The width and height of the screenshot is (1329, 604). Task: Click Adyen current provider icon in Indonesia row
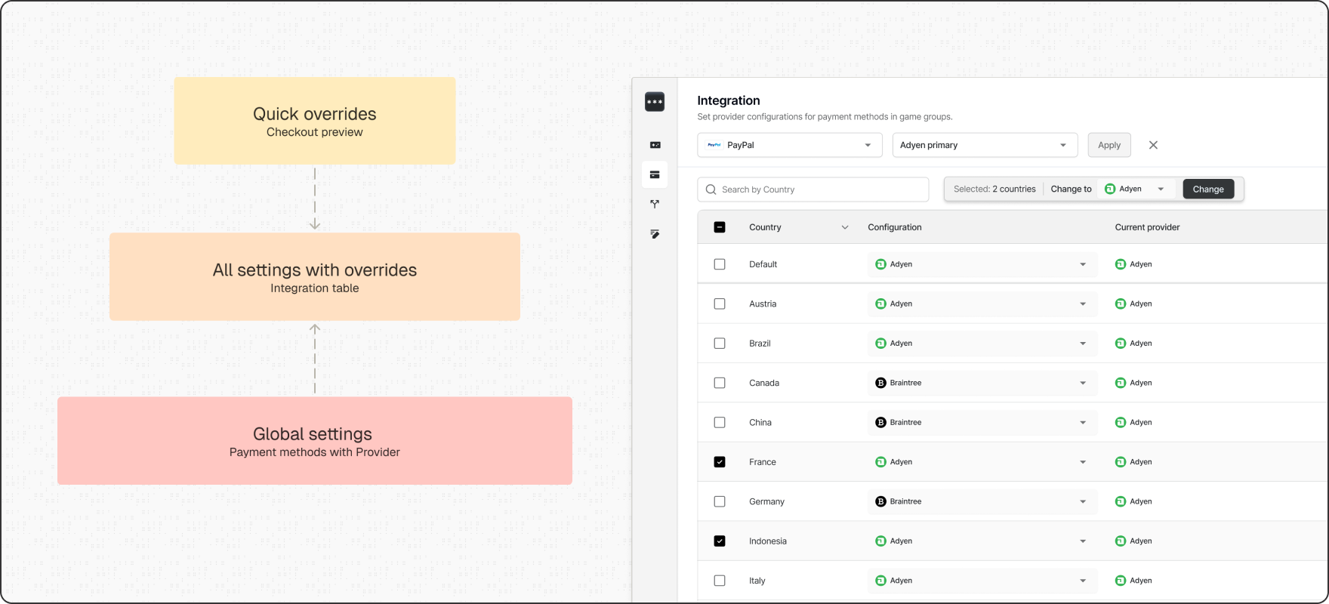pos(1121,541)
